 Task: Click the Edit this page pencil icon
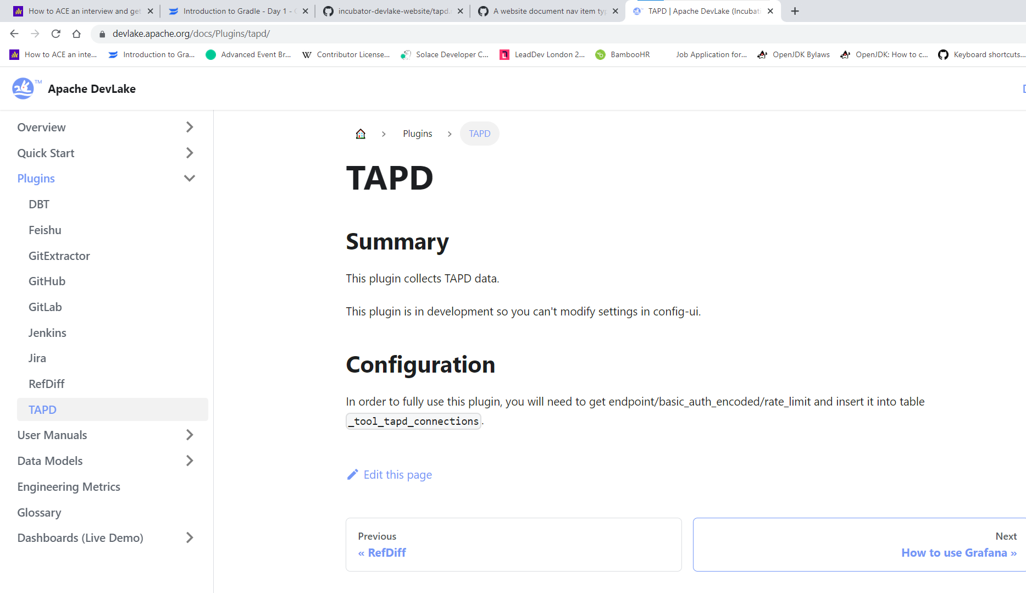click(x=352, y=474)
